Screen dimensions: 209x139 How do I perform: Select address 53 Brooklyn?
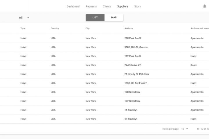131,119
